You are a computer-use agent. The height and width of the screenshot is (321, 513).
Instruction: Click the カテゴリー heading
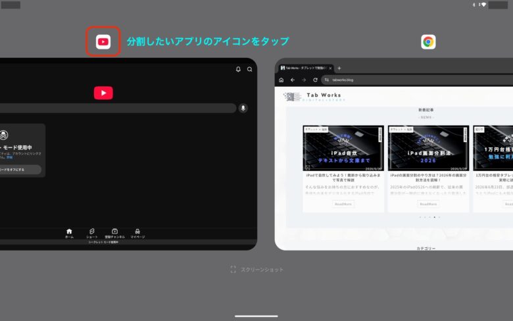[426, 249]
